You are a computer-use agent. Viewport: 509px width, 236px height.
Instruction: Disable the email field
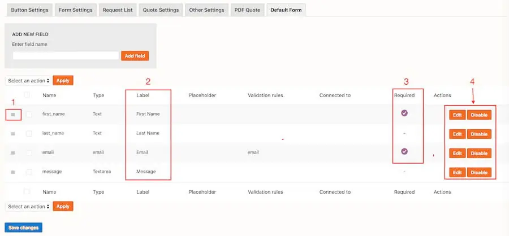(x=479, y=153)
